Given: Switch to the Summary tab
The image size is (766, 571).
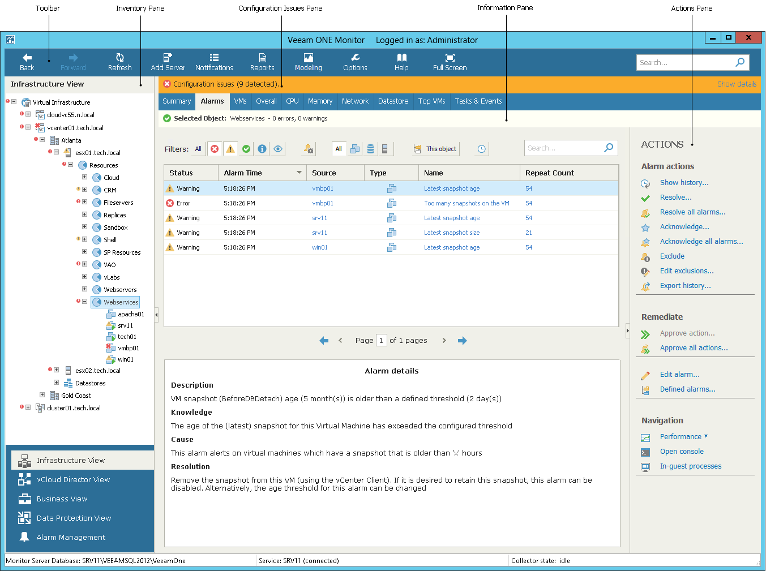Looking at the screenshot, I should tap(177, 101).
